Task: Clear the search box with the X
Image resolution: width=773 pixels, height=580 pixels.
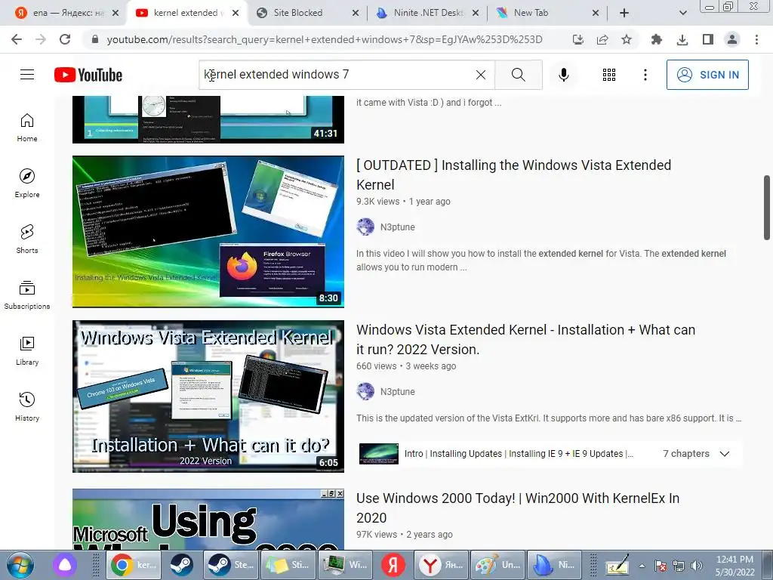Action: click(x=481, y=75)
